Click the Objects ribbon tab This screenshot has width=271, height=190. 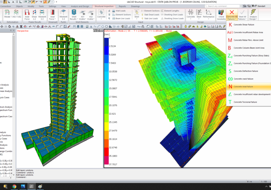19,6
